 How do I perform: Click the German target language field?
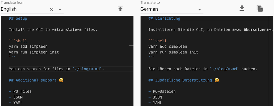click(x=167, y=9)
